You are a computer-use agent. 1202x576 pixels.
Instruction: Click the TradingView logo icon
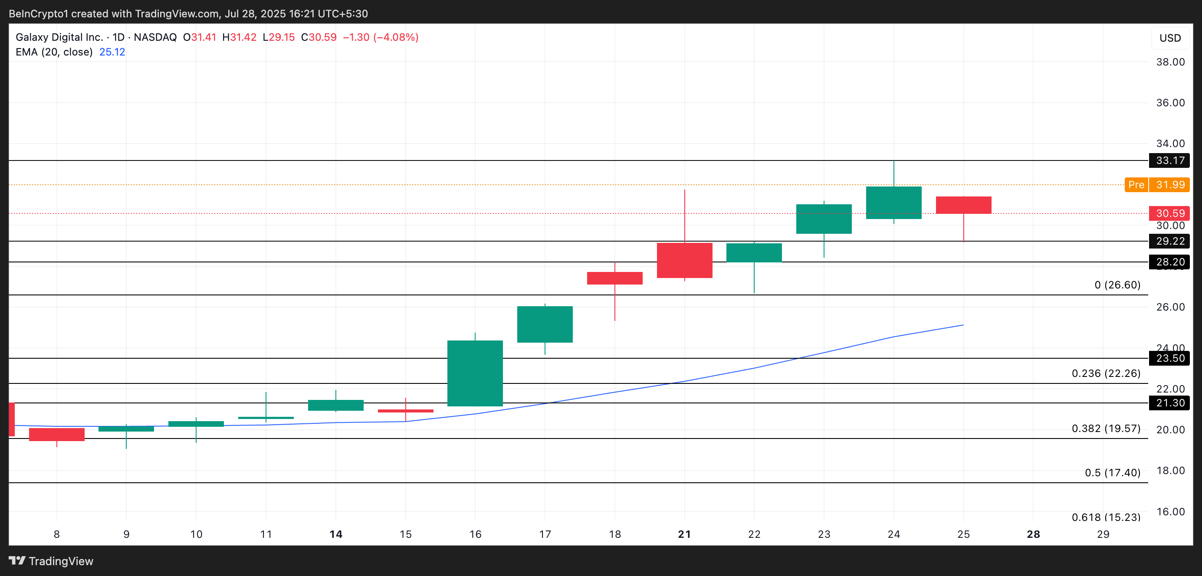click(x=17, y=560)
